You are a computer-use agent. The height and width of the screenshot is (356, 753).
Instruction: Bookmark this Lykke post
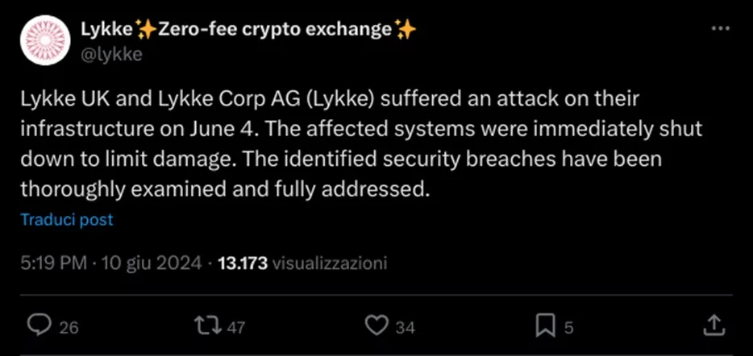pos(545,325)
